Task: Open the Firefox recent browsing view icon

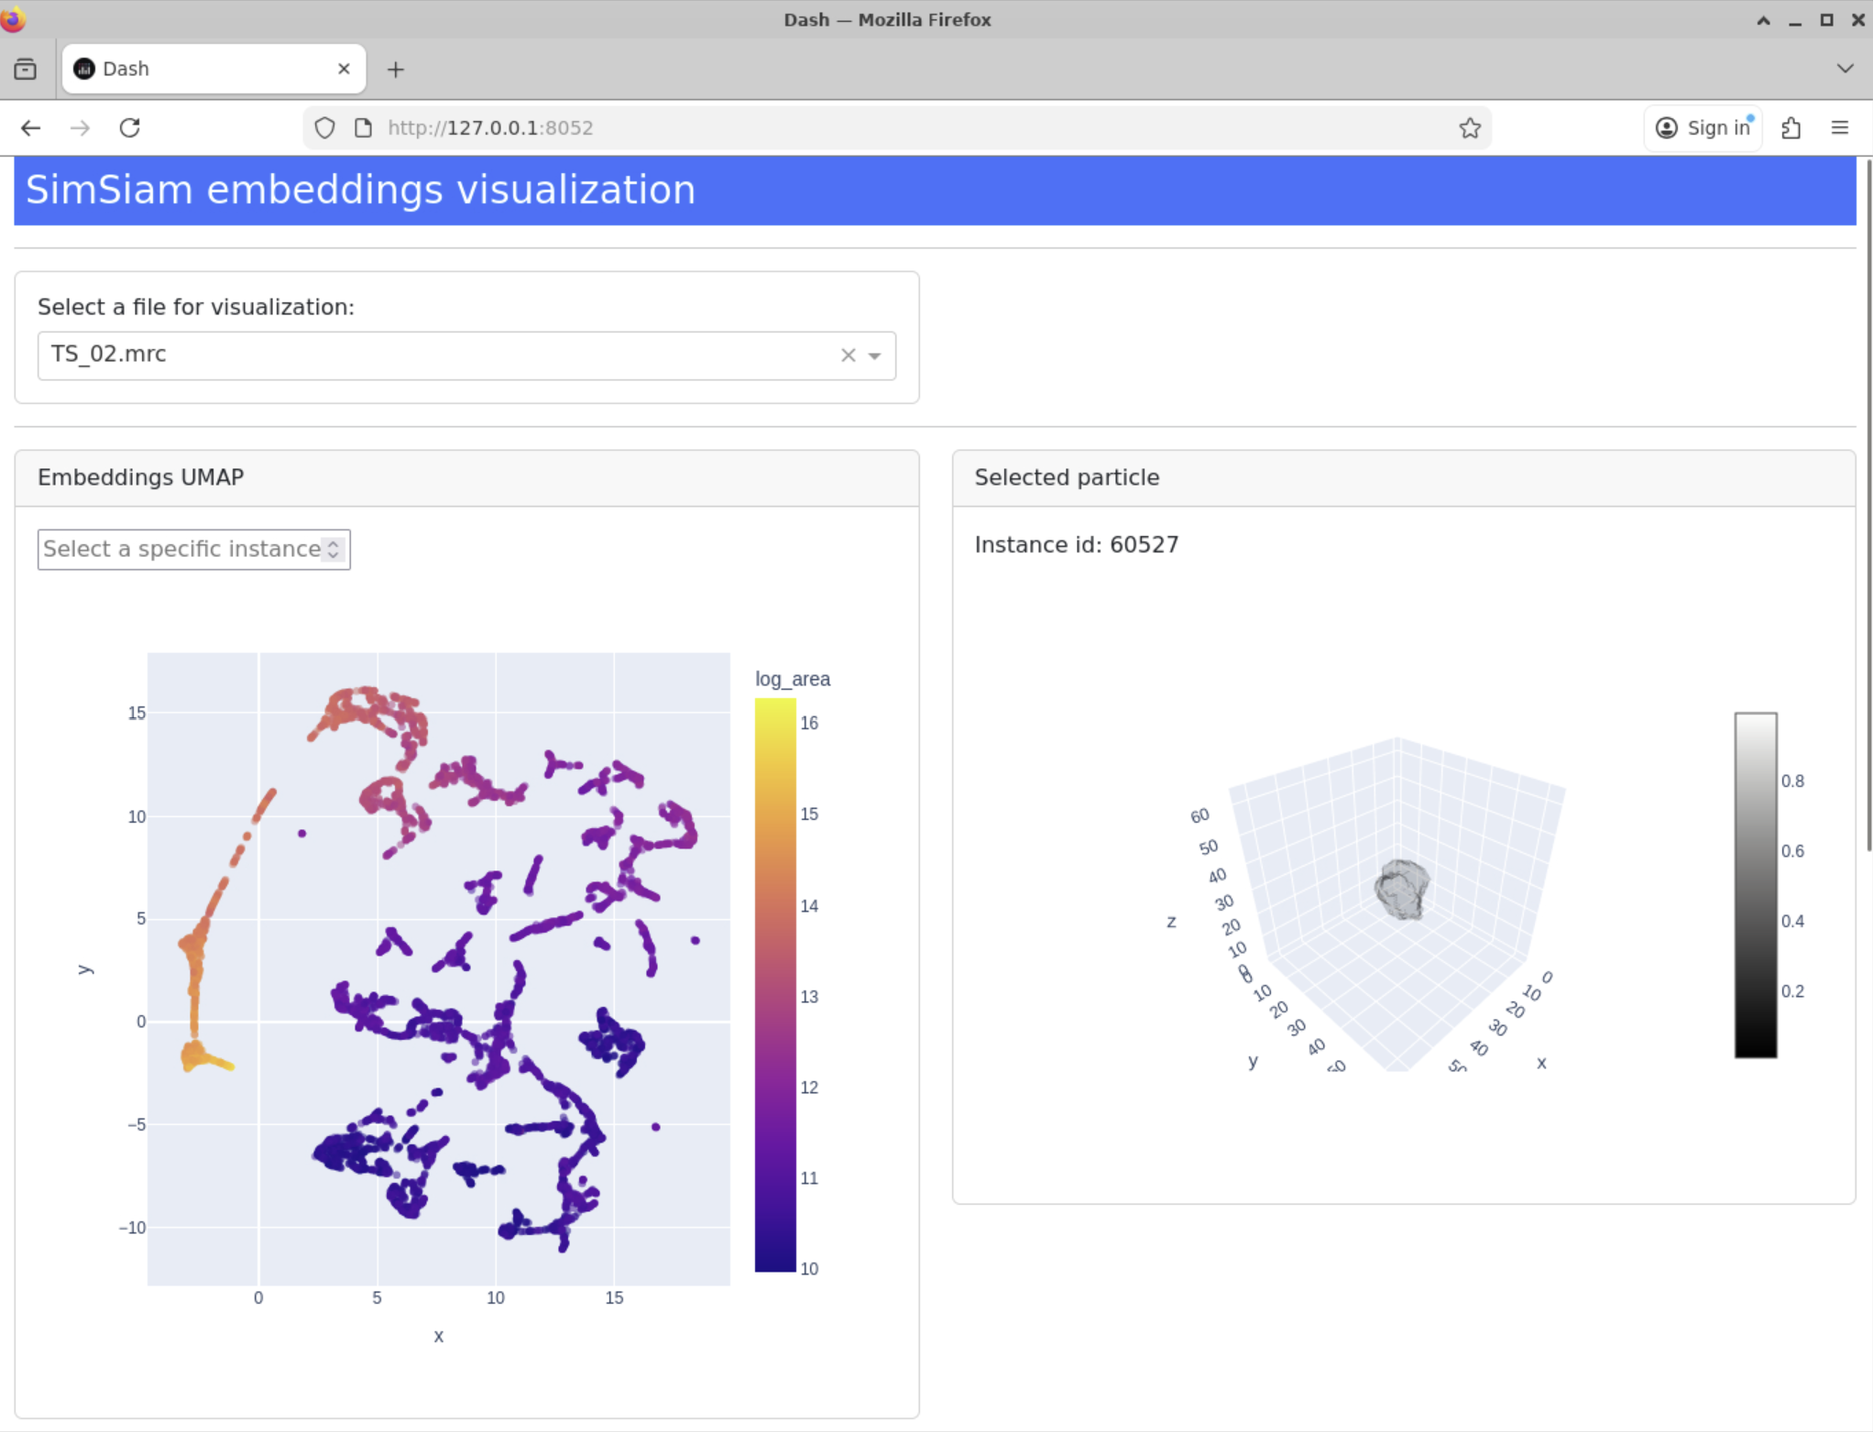Action: click(26, 70)
